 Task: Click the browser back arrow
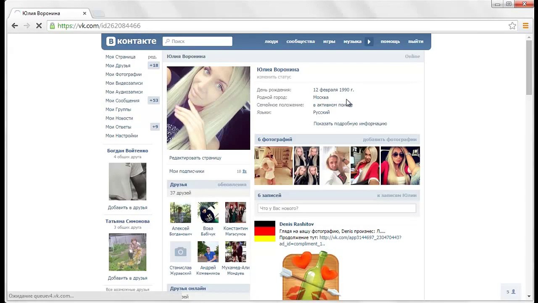(x=15, y=26)
